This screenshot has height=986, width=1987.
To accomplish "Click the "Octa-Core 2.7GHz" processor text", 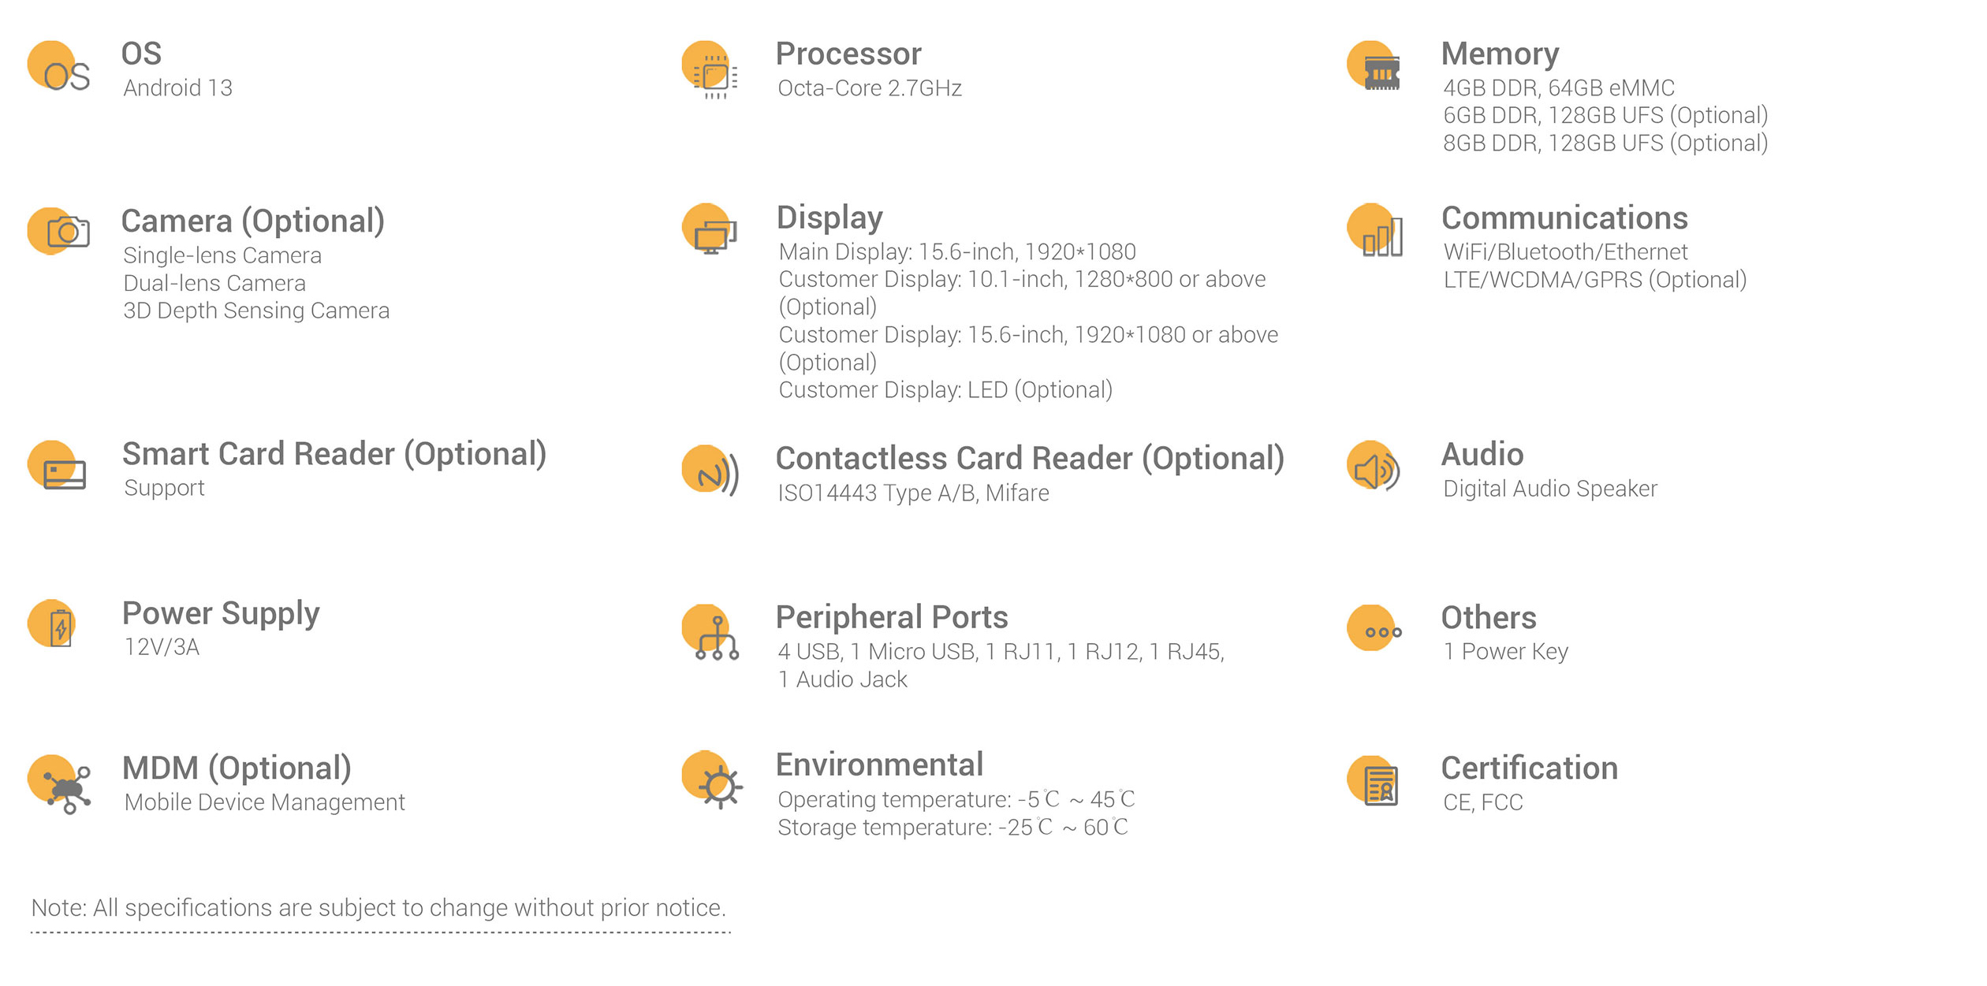I will (870, 88).
